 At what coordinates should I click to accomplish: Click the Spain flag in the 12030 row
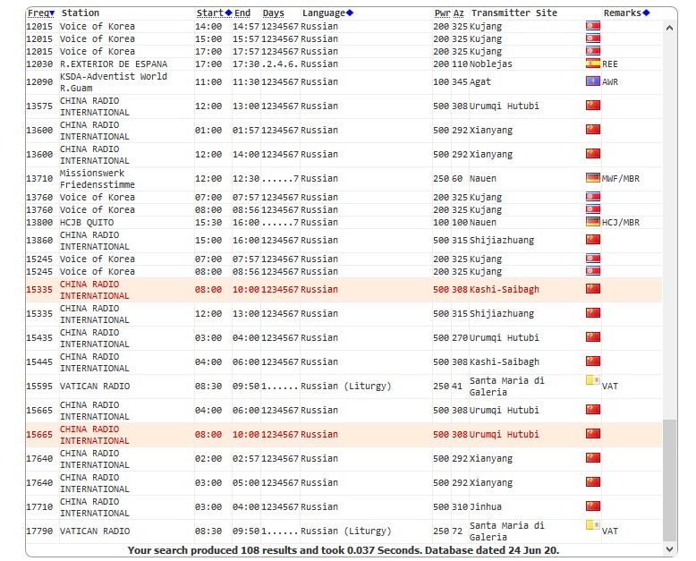pos(593,64)
